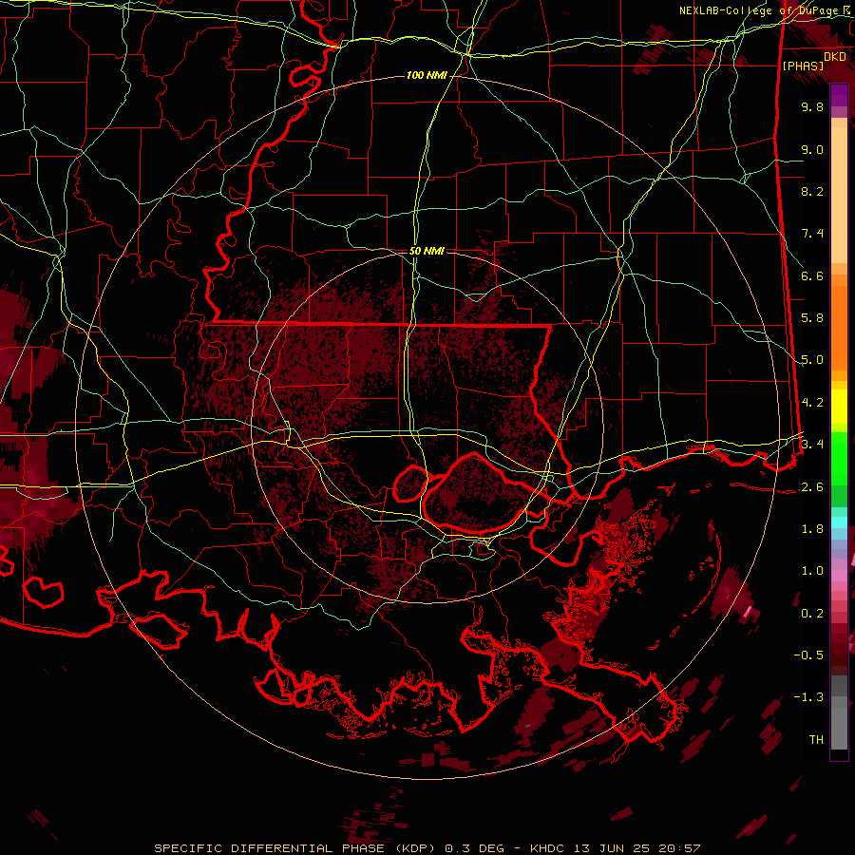
Task: Click the "[PHAS]" units label
Action: [803, 66]
